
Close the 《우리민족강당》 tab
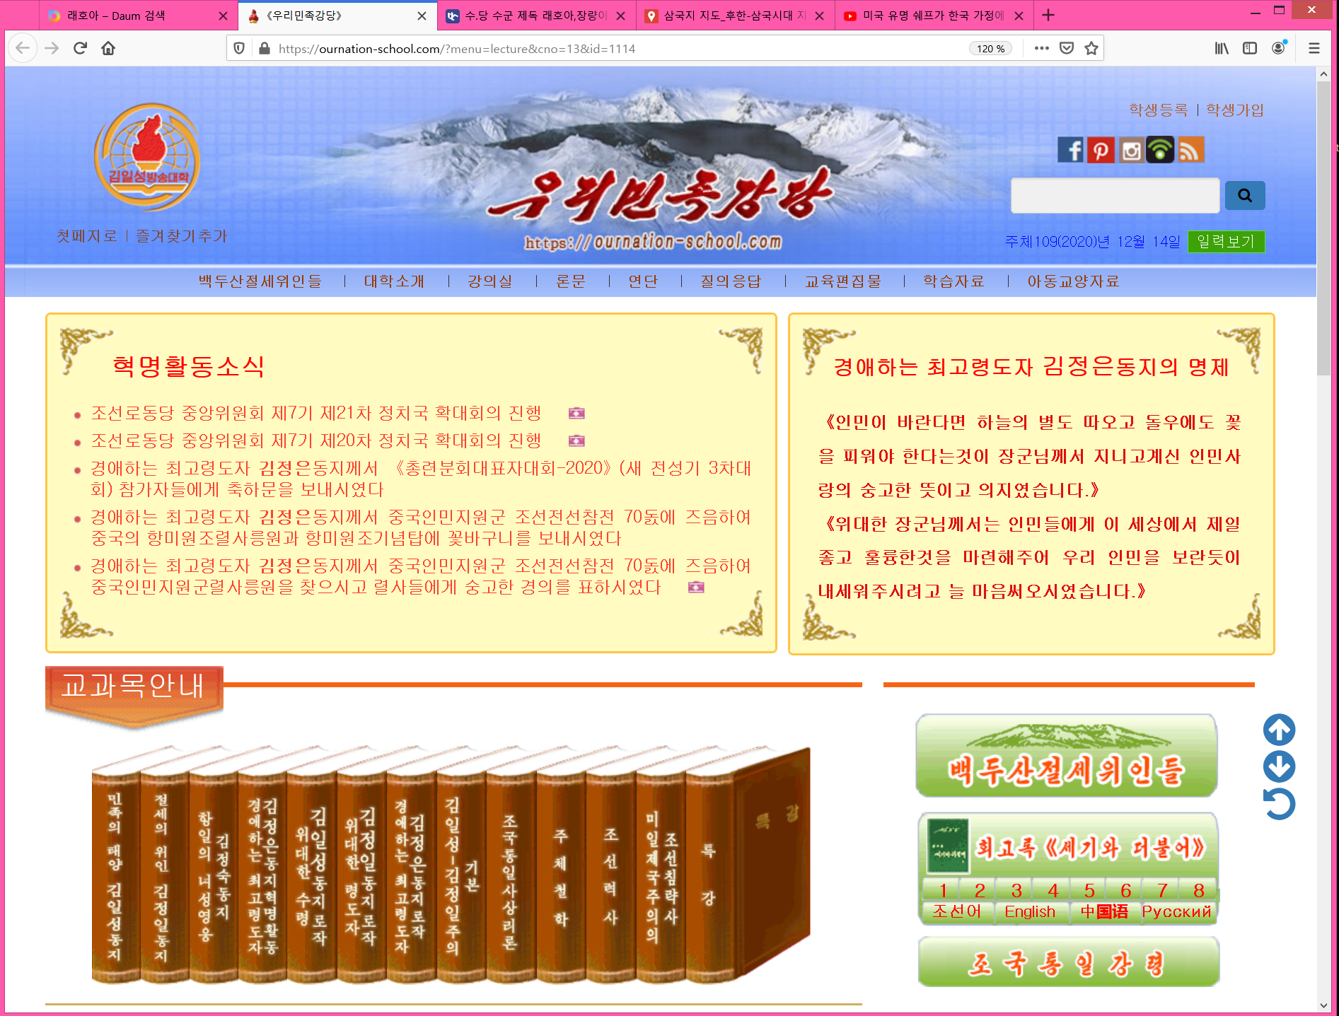tap(422, 16)
